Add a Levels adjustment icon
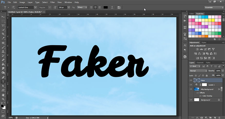 point(201,49)
